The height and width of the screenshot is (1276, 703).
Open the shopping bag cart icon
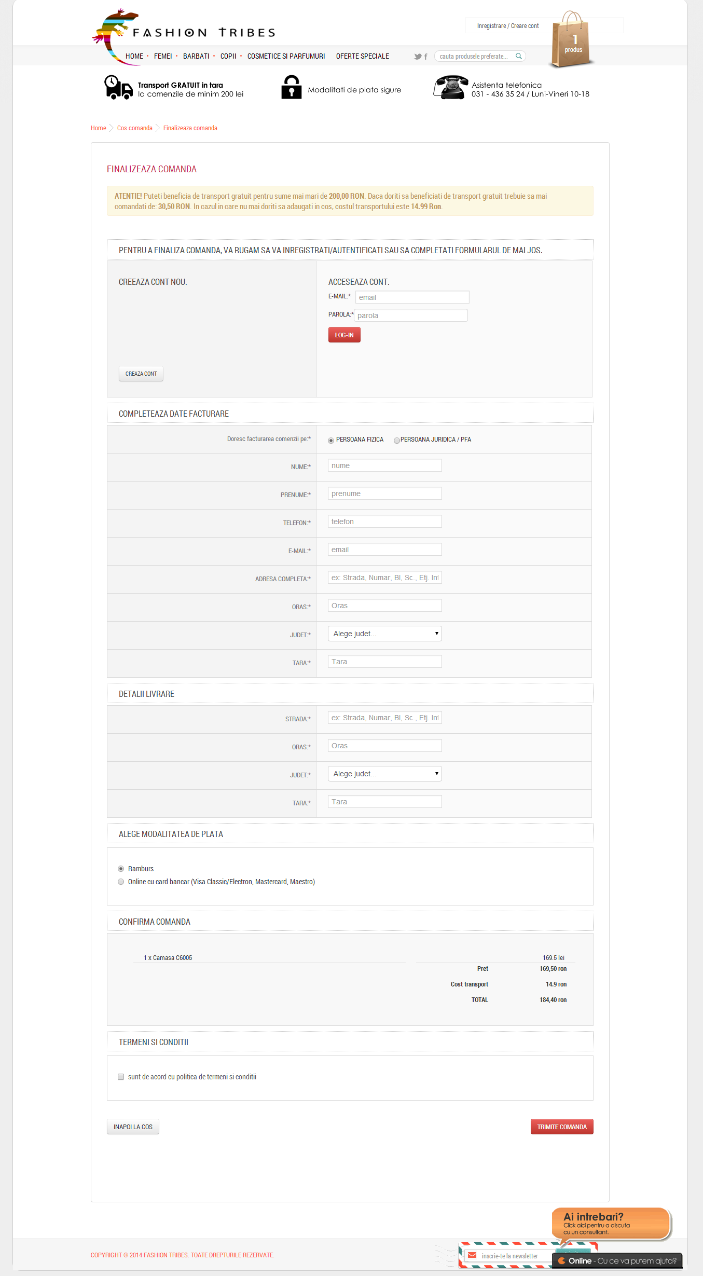tap(571, 39)
